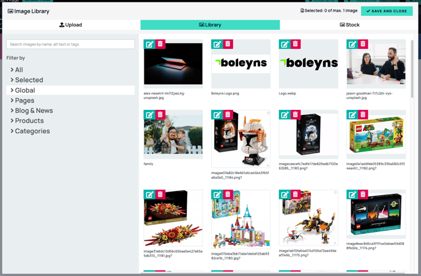This screenshot has height=276, width=421.
Task: Click edit icon on Boleyns Logo.png
Action: [x=217, y=44]
